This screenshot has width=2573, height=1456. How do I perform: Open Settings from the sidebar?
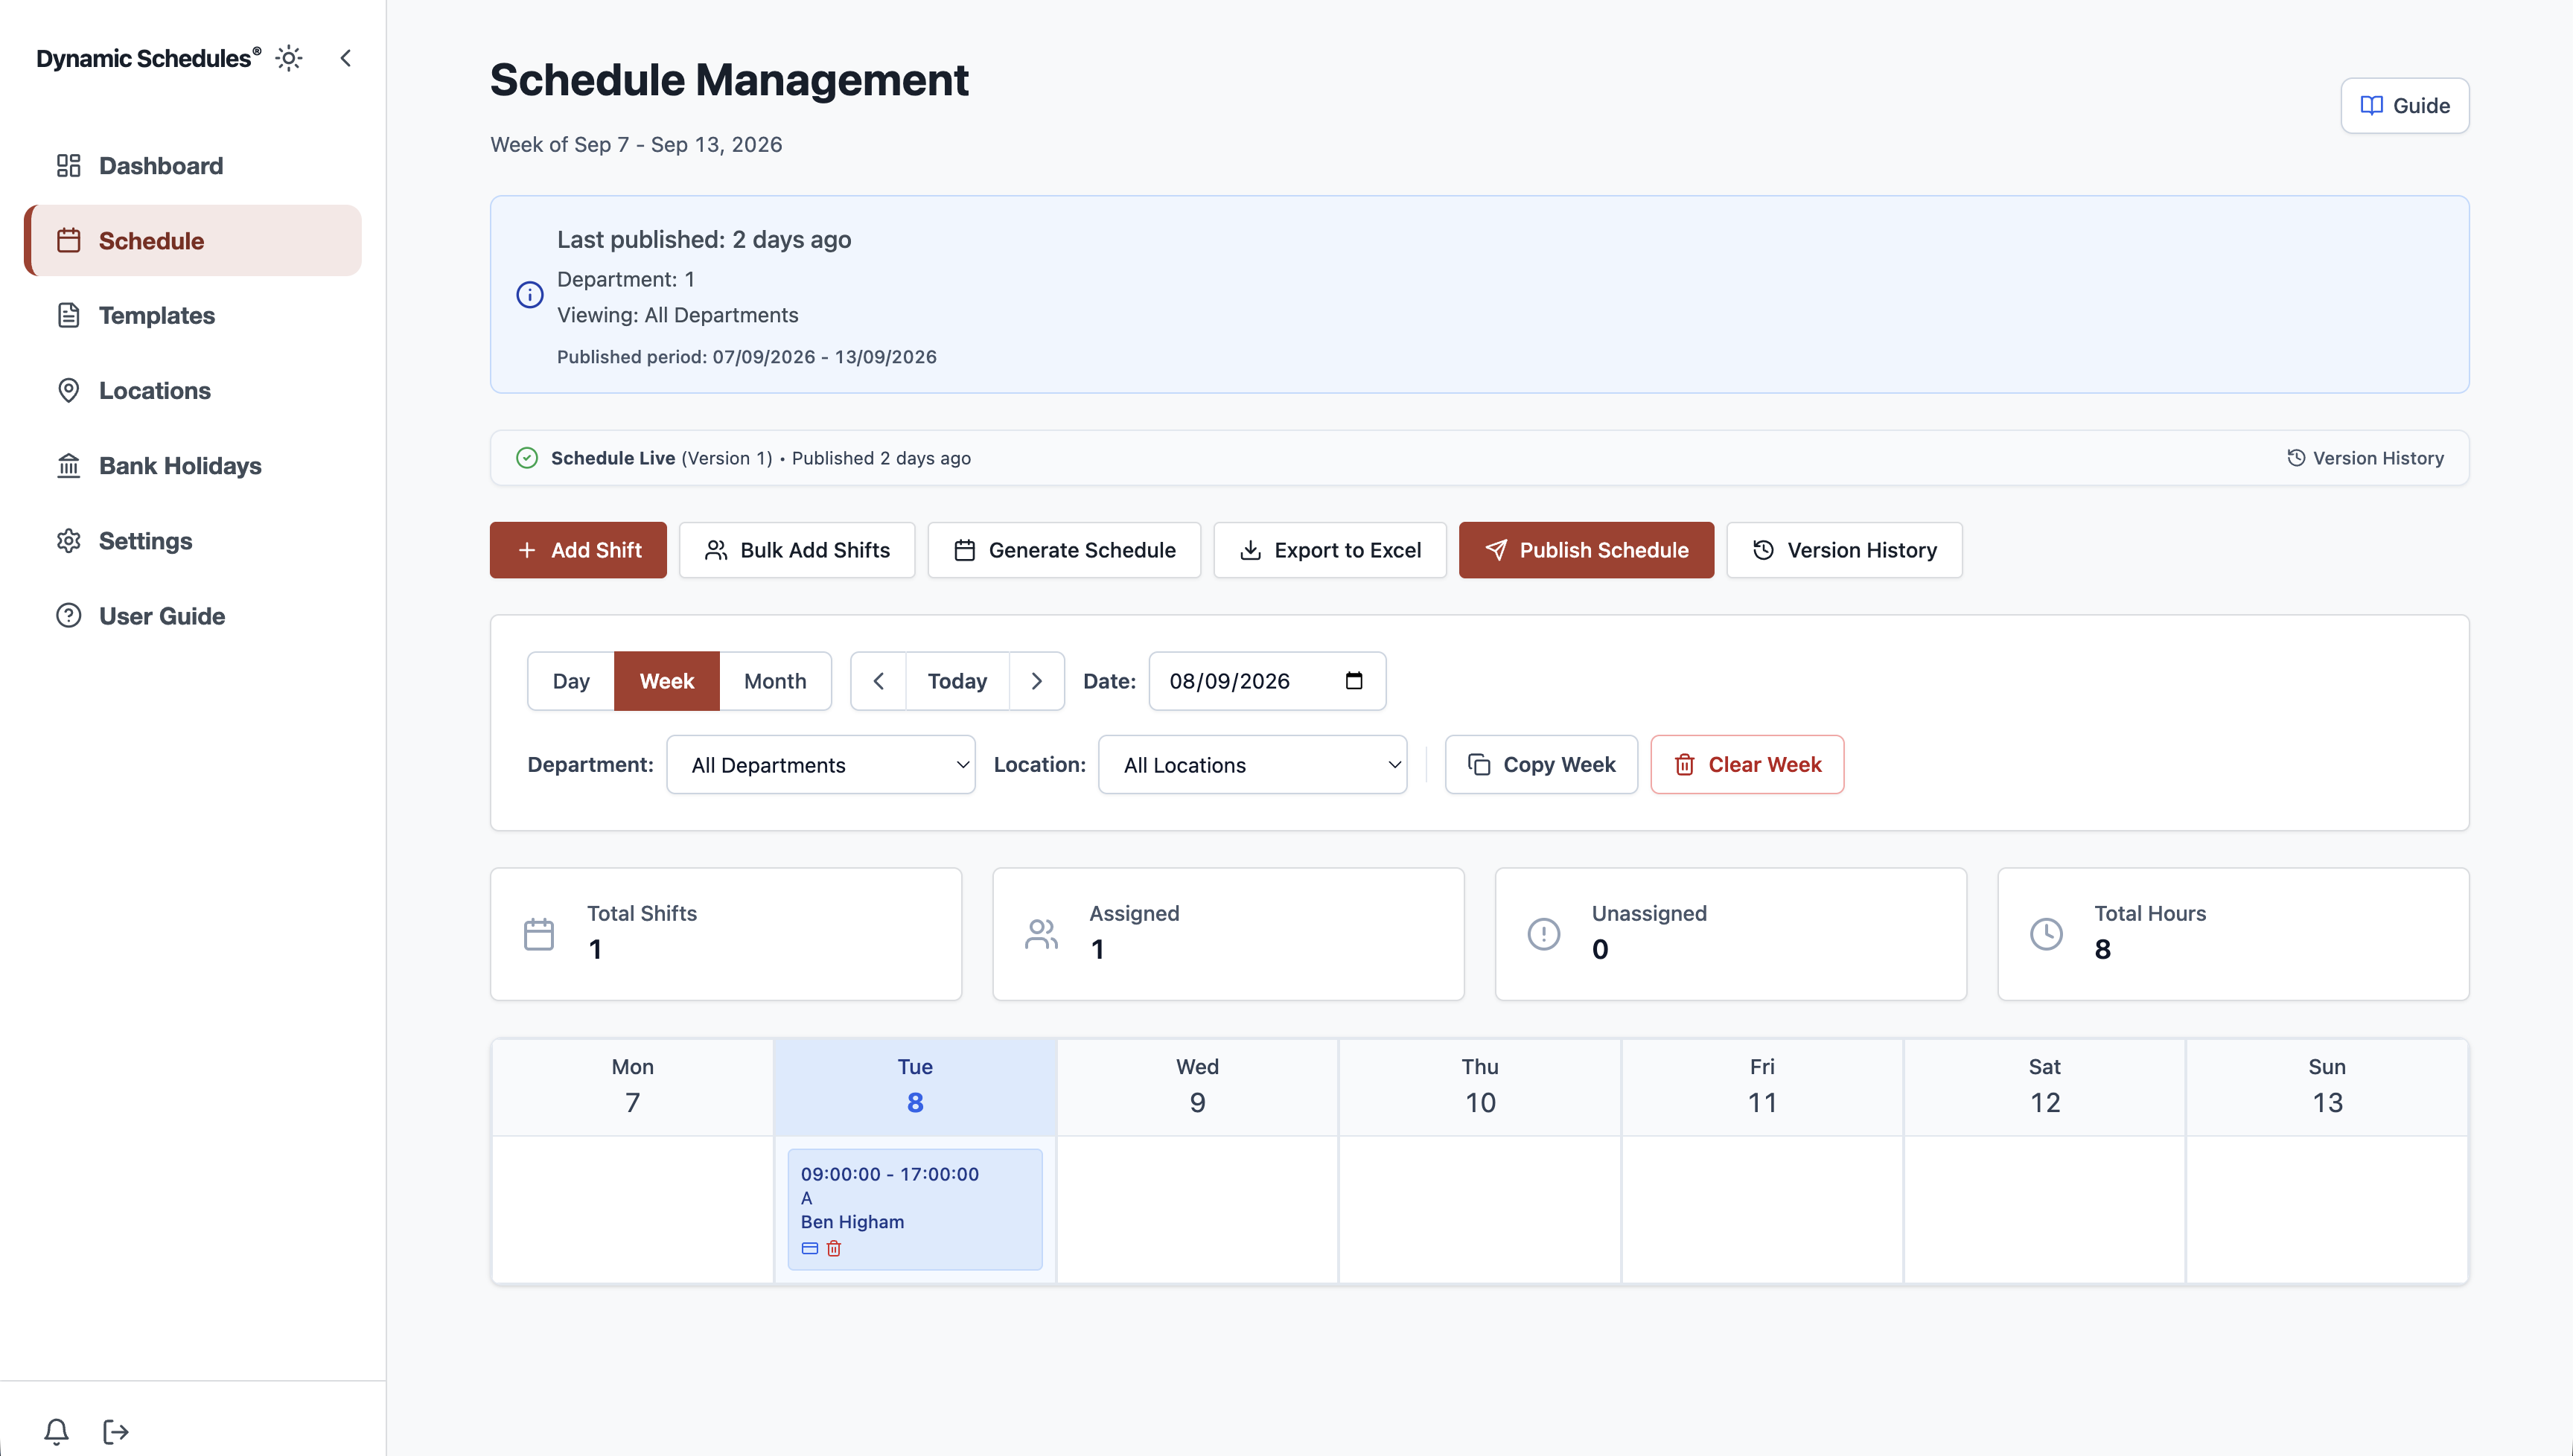tap(193, 541)
